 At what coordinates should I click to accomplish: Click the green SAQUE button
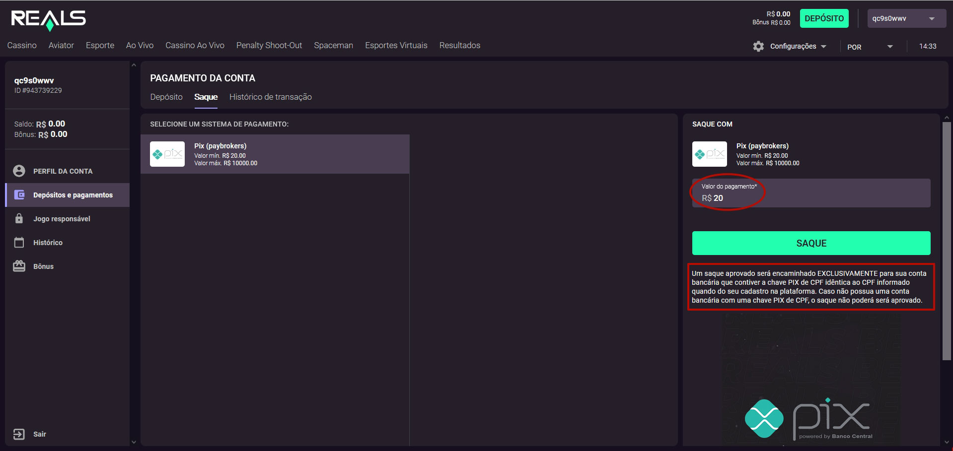(811, 243)
